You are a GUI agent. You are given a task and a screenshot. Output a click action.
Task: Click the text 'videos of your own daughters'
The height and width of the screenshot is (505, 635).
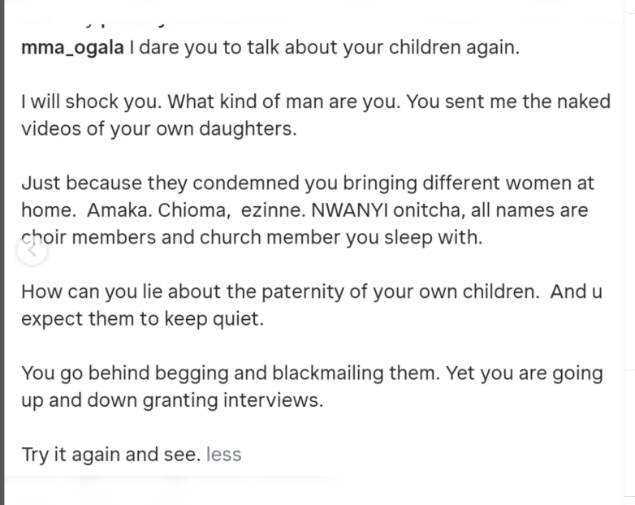158,129
